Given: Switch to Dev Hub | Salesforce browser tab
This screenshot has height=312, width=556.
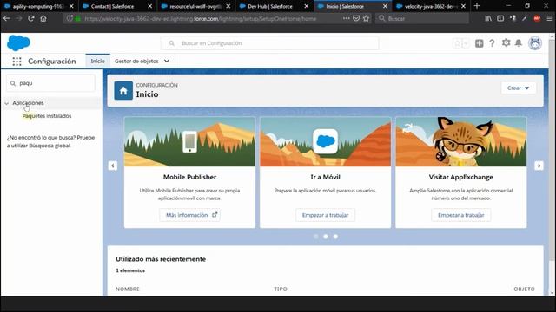Looking at the screenshot, I should point(270,6).
